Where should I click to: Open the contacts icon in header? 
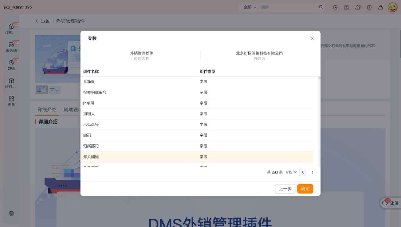point(358,7)
